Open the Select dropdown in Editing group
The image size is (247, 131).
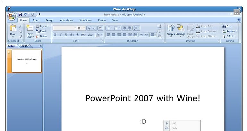pos(230,36)
